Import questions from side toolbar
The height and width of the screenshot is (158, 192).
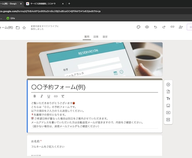pos(168,91)
